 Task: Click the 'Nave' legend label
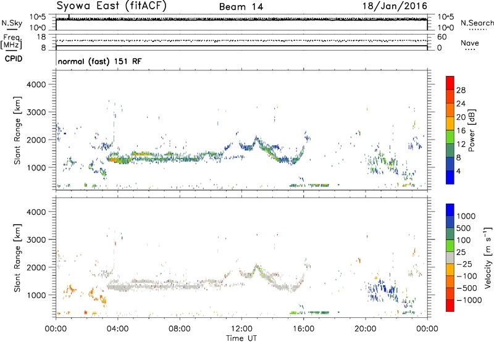point(470,43)
